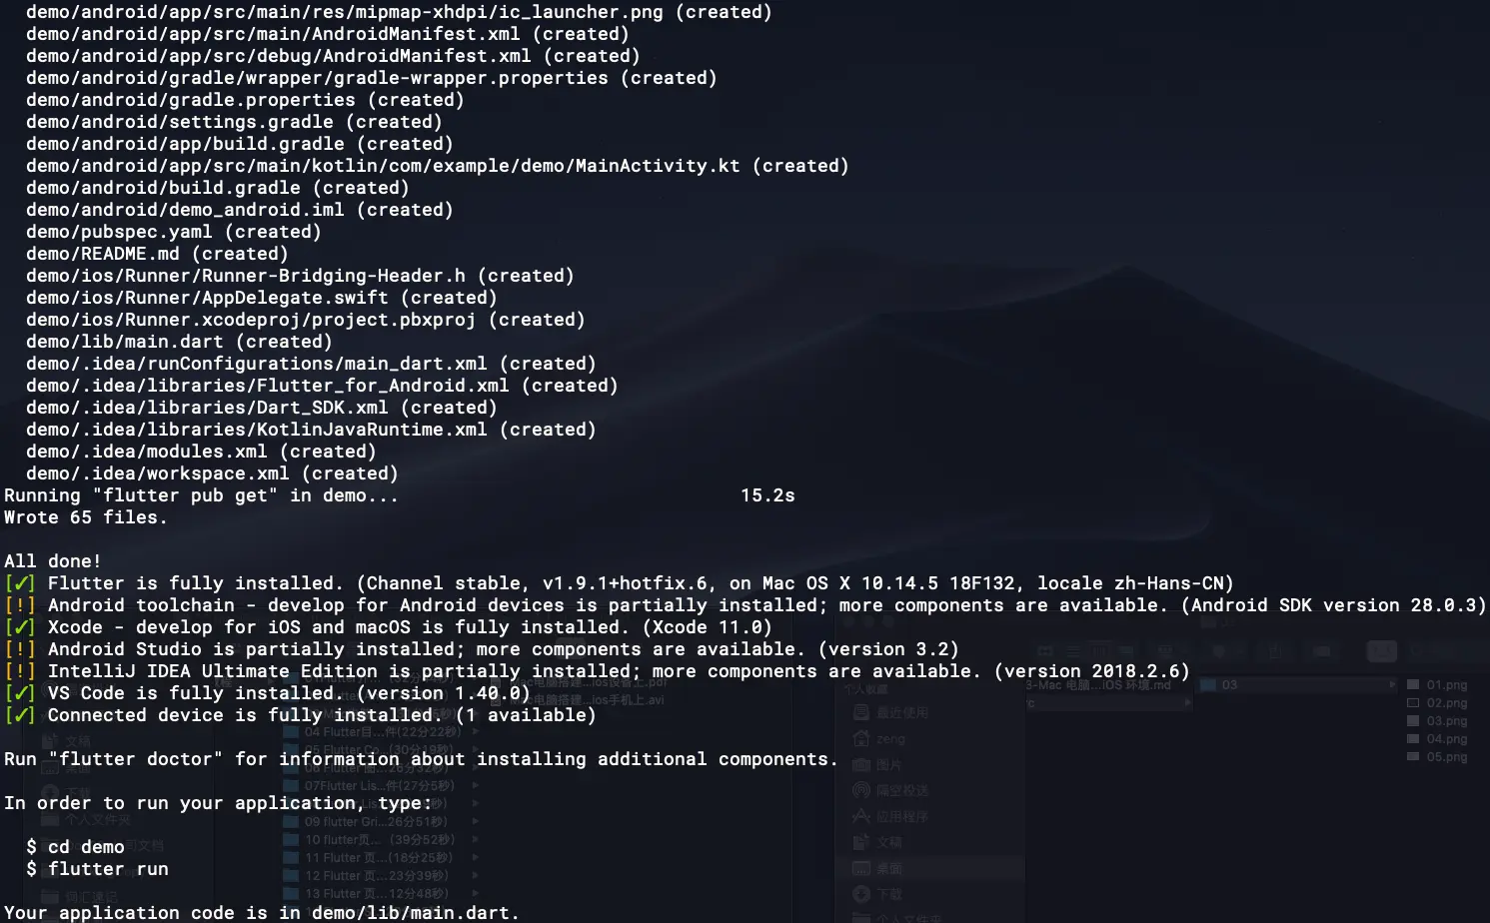1490x923 pixels.
Task: Click the src/debug/AndroidManifest.xml created line
Action: coord(333,56)
